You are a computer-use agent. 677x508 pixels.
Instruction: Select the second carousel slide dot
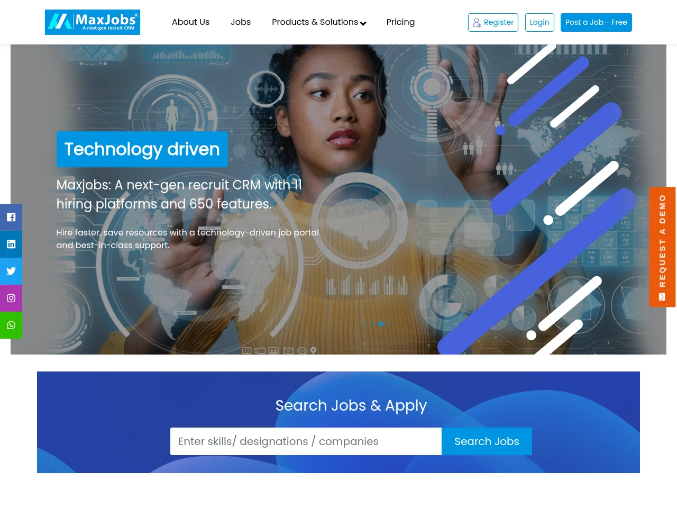[373, 324]
